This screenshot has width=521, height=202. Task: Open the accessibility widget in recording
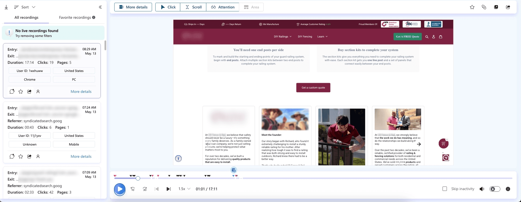pyautogui.click(x=178, y=159)
